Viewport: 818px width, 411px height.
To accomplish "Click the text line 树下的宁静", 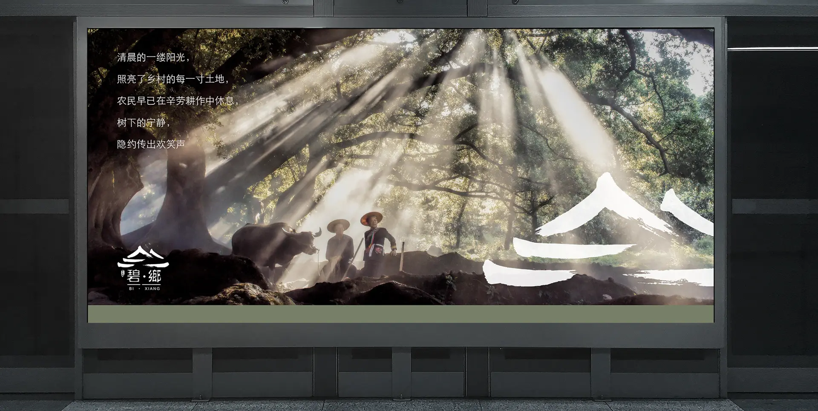I will coord(144,123).
